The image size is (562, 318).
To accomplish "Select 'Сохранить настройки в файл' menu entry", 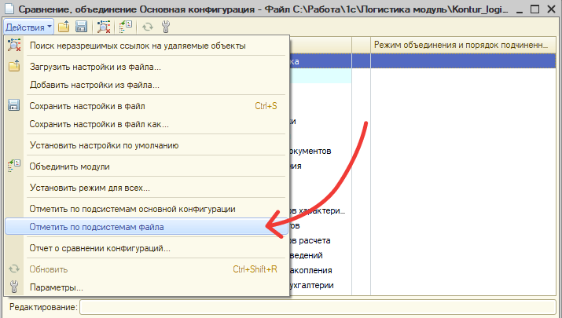I will (86, 106).
